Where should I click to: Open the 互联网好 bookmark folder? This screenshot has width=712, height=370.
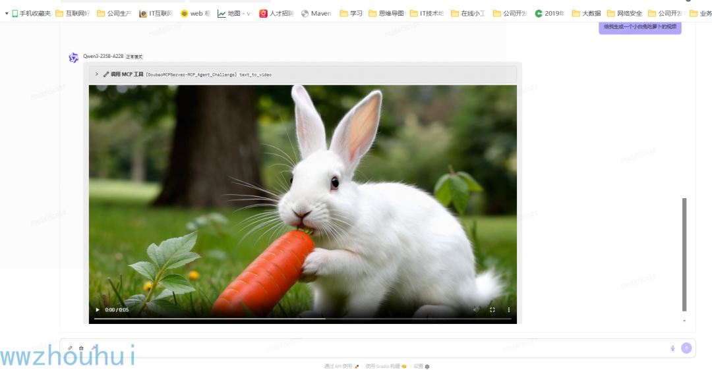[x=73, y=14]
